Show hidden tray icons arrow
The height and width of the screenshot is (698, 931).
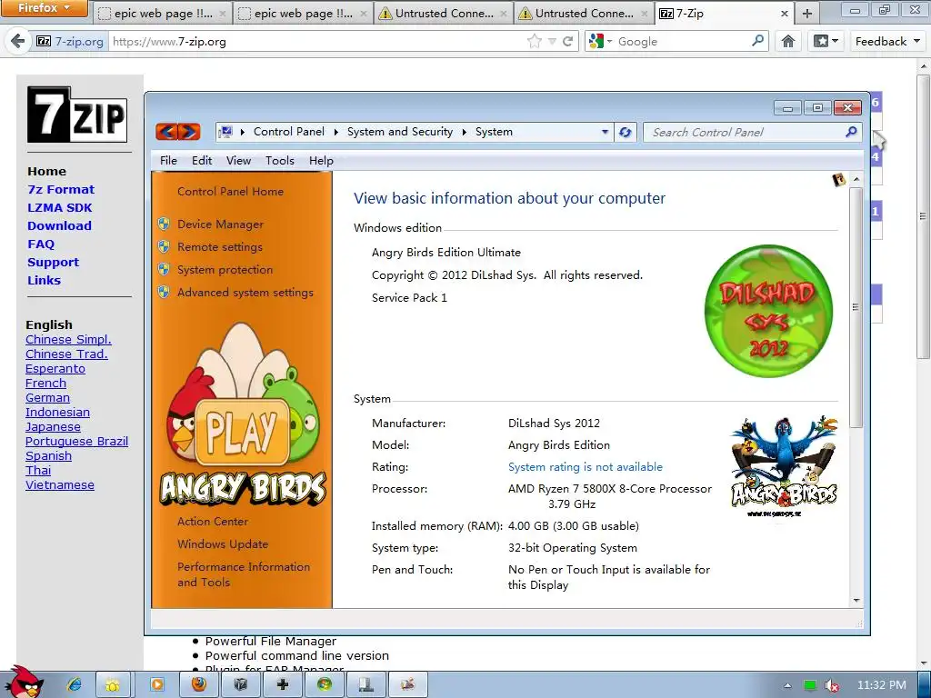tap(787, 685)
